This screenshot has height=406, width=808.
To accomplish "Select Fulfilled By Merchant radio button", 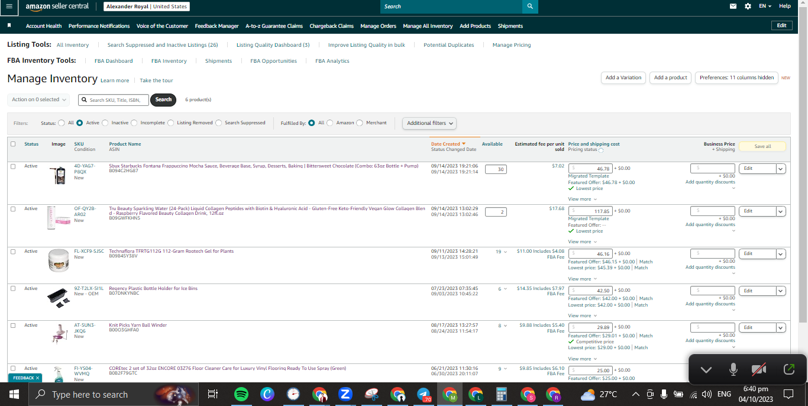I will (360, 123).
